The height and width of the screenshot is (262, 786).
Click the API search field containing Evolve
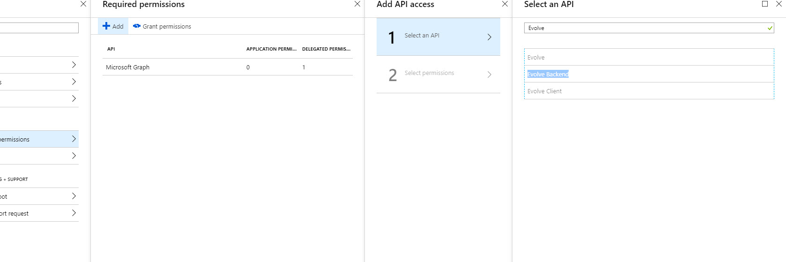(x=649, y=28)
